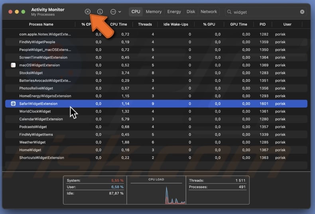This screenshot has width=315, height=214.
Task: Click the macOSWidgetExtension process icon
Action: [13, 65]
